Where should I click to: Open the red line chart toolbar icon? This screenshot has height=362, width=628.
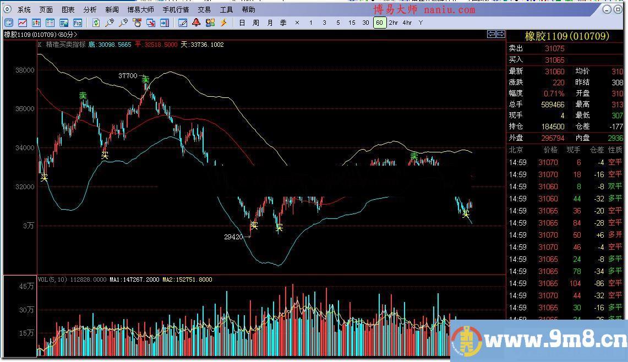pos(23,23)
